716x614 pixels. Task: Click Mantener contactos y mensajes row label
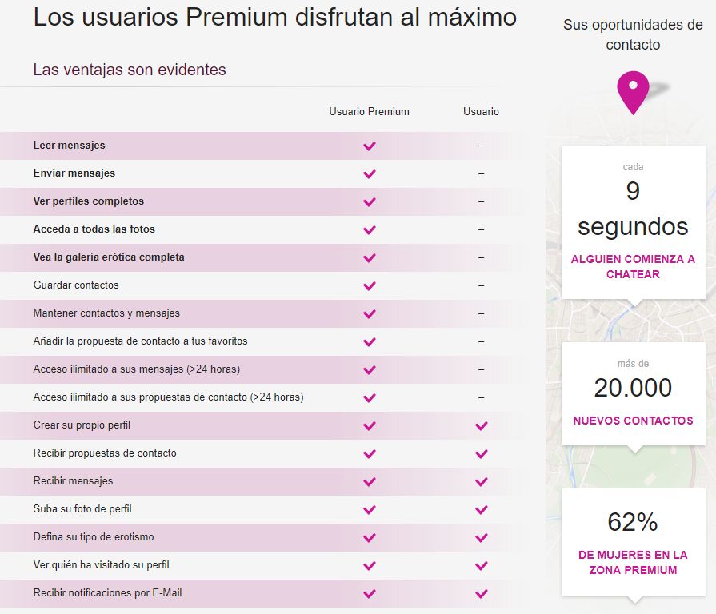106,313
